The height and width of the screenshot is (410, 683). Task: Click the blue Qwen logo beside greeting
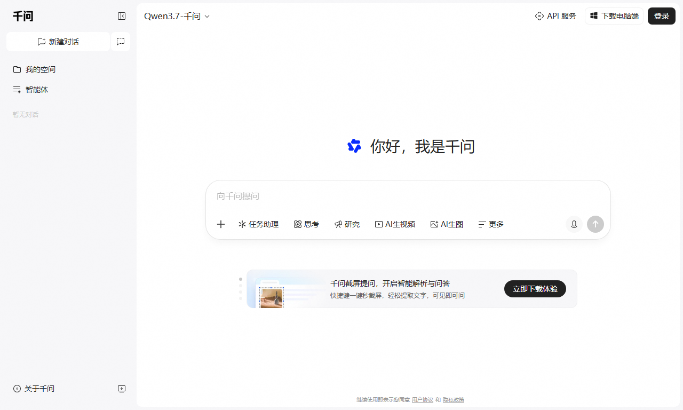tap(354, 146)
